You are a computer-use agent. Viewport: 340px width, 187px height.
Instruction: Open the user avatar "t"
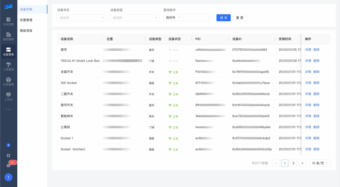(x=9, y=177)
